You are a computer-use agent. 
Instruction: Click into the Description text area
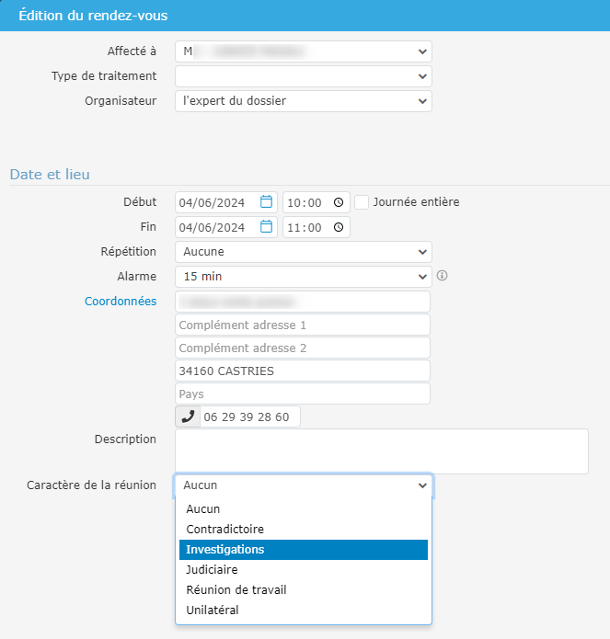(381, 451)
